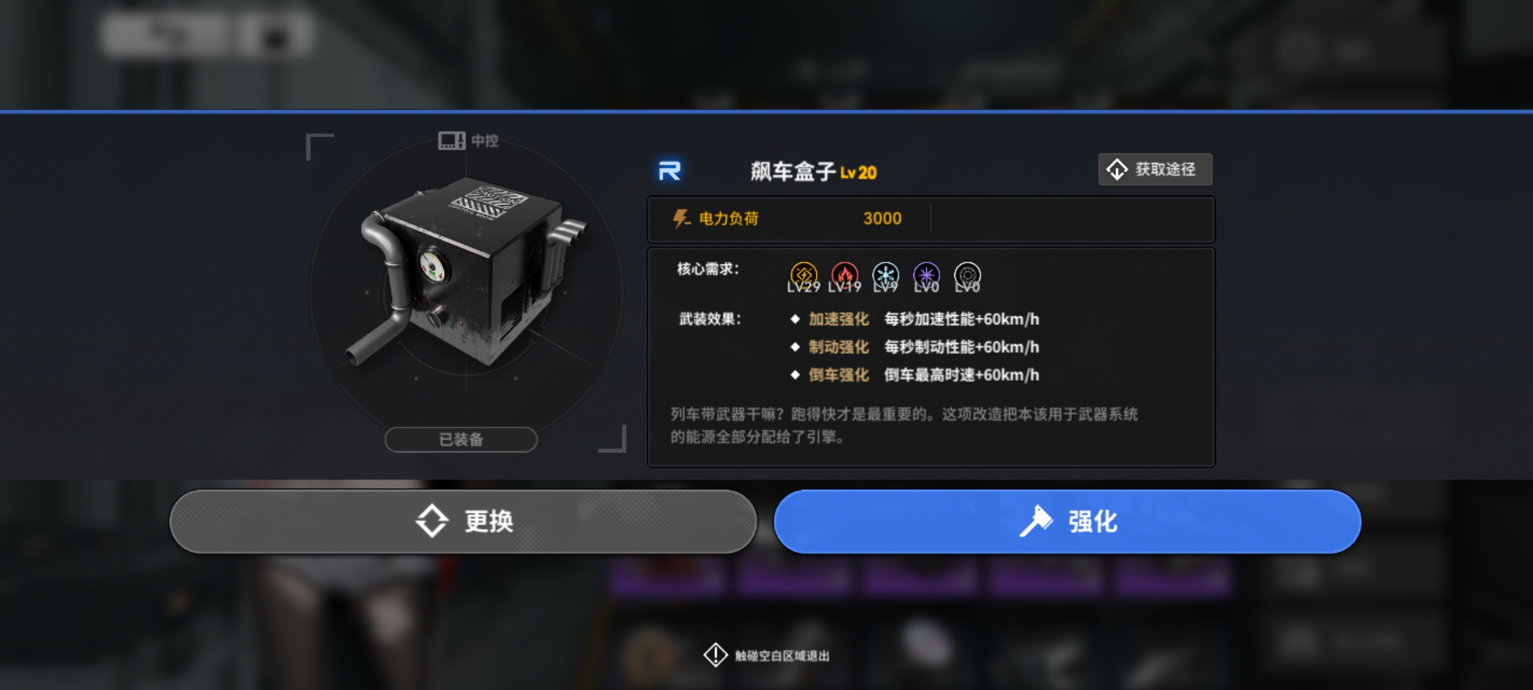The image size is (1533, 690).
Task: Click the purple starburst core icon
Action: click(x=926, y=276)
